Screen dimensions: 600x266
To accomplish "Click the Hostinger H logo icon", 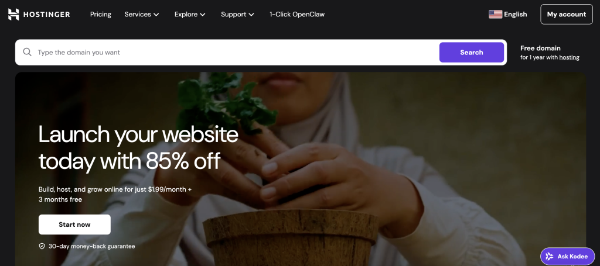I will click(13, 15).
